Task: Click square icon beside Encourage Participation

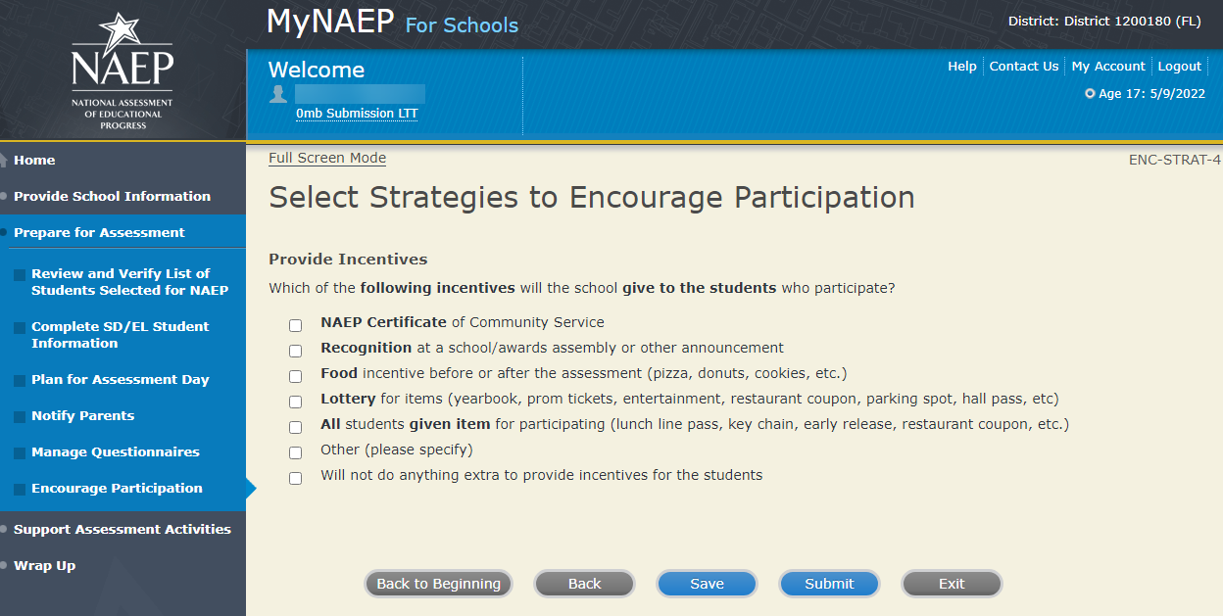Action: click(x=20, y=490)
